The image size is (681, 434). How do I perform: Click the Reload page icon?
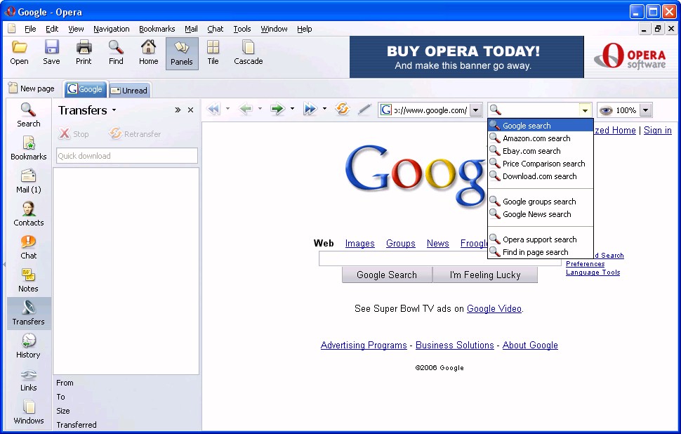343,110
